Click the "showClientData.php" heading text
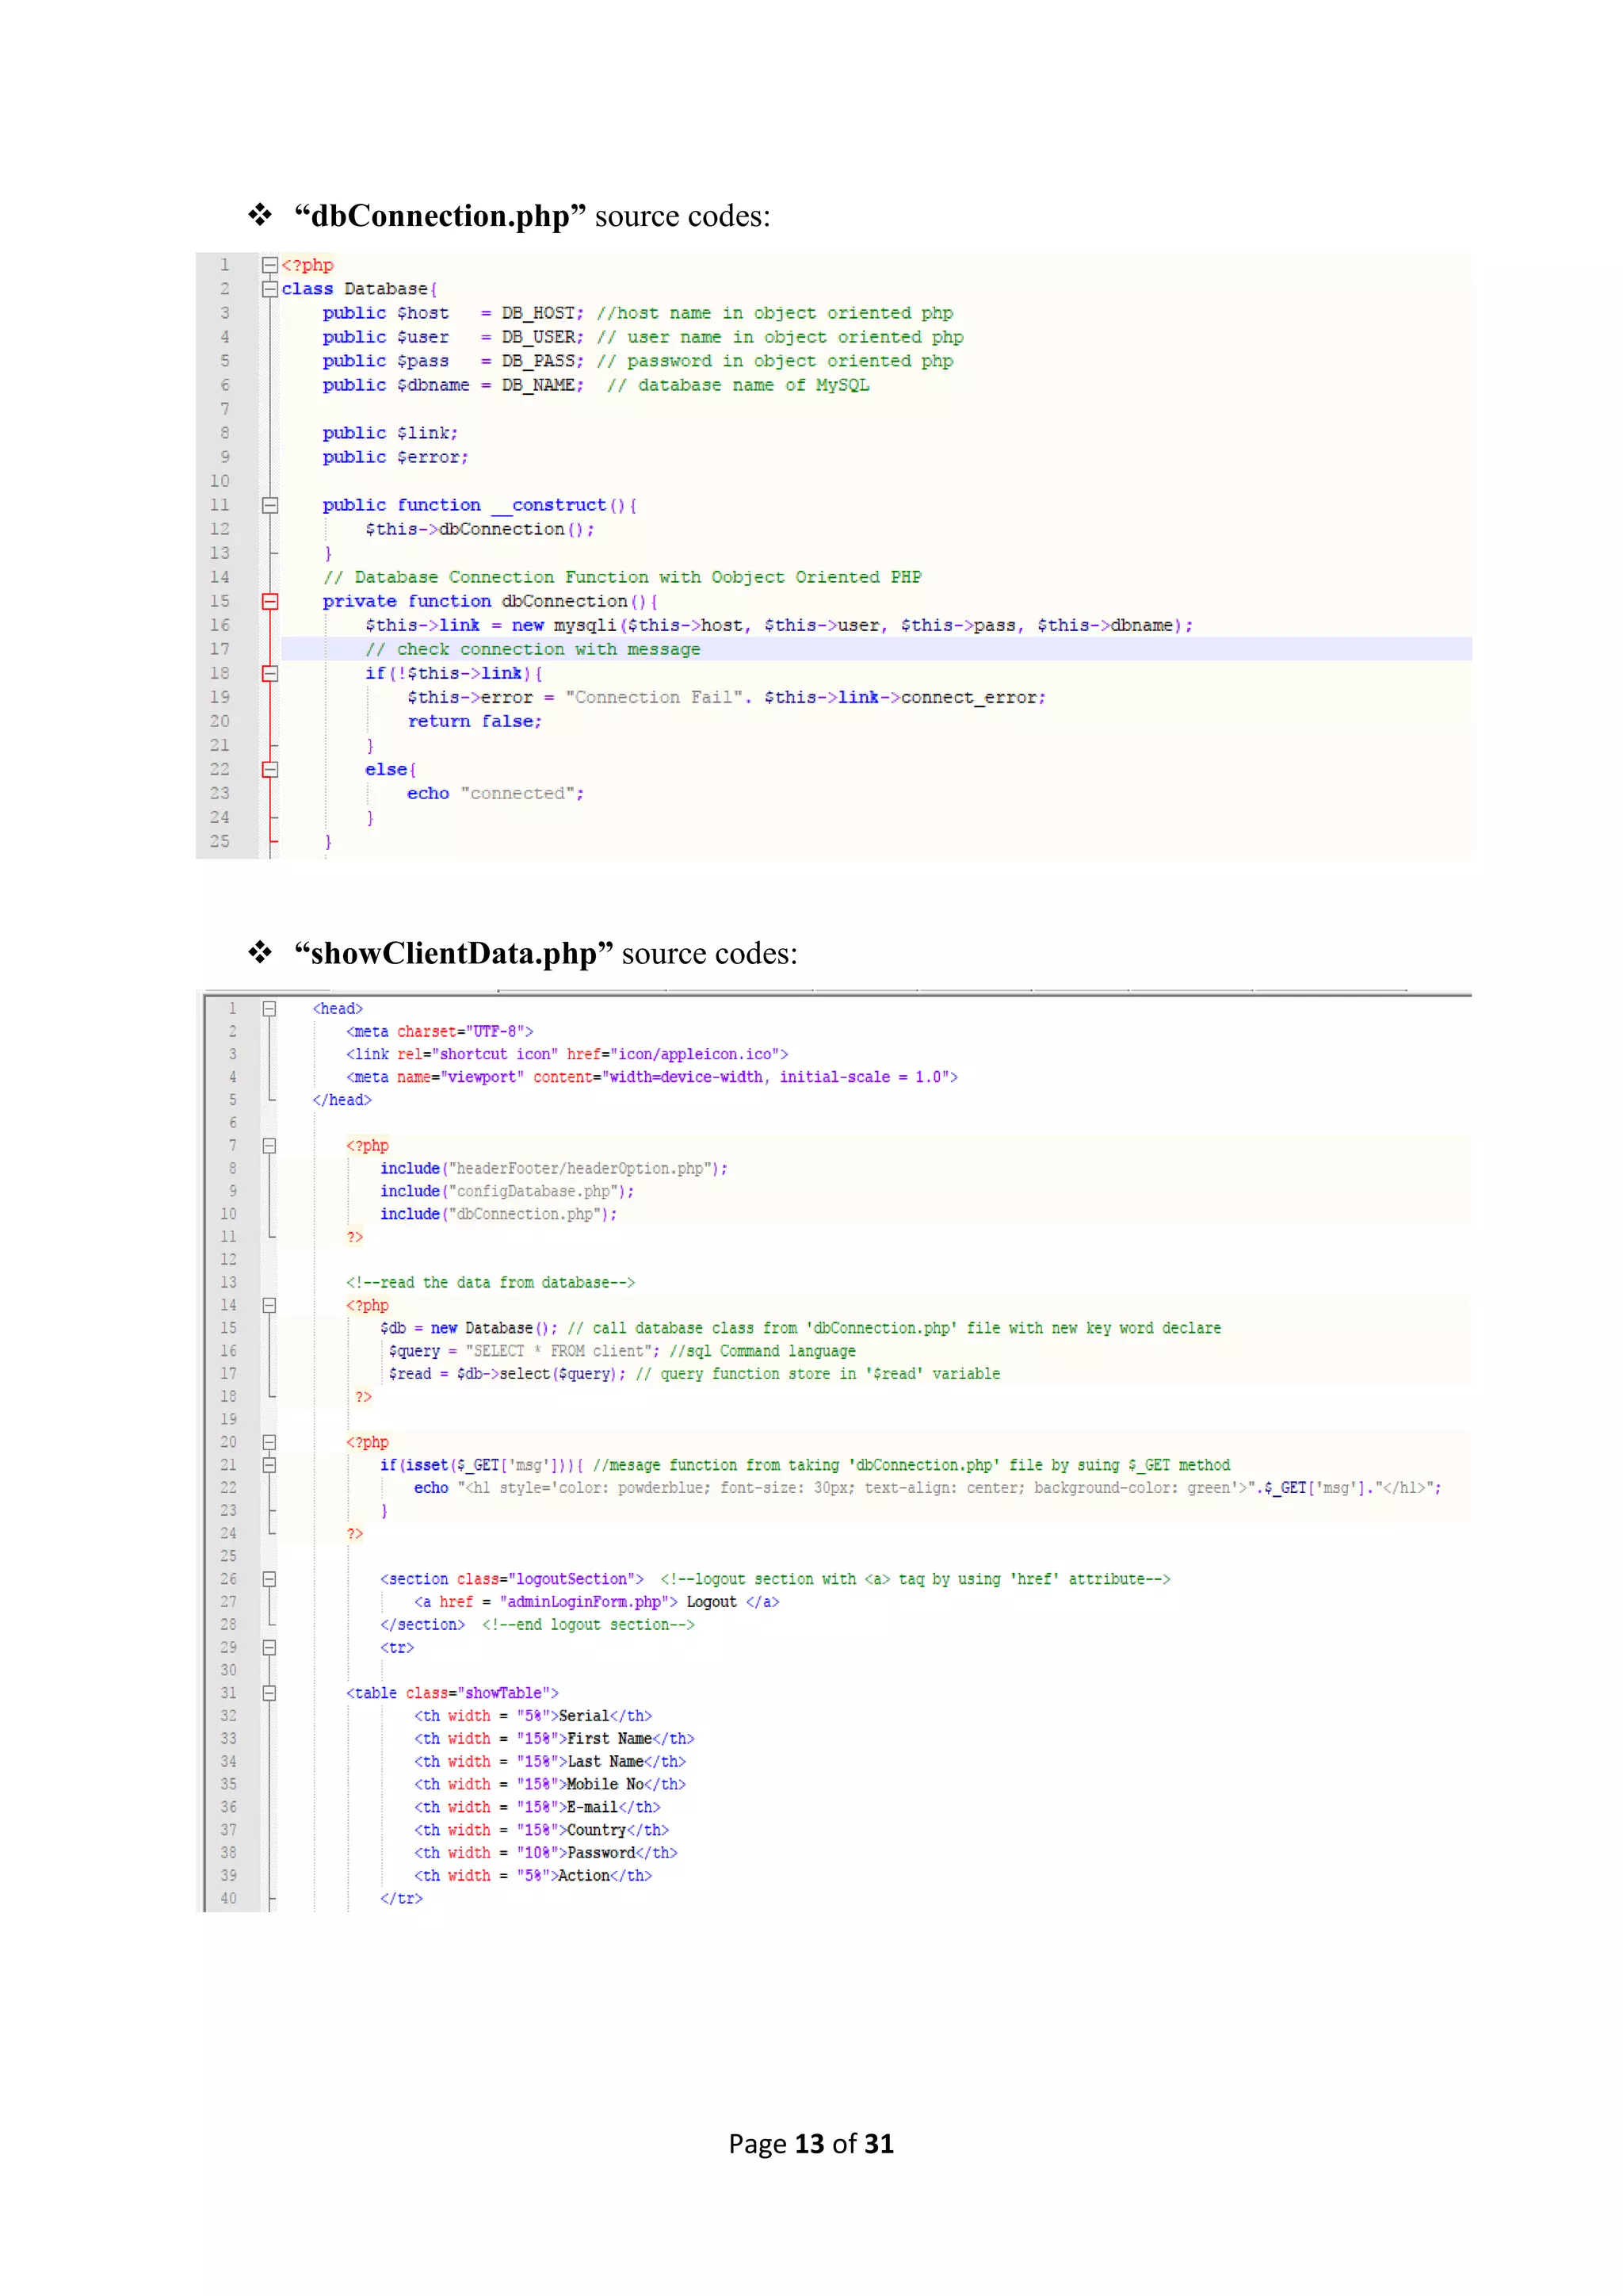The height and width of the screenshot is (2296, 1623). 452,953
